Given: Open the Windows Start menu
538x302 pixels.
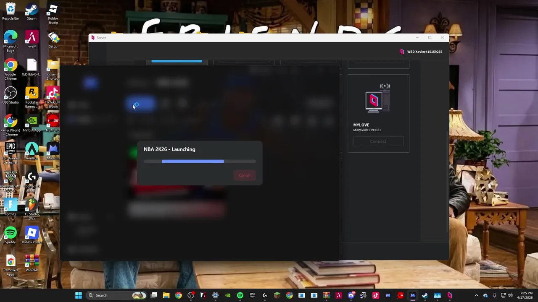Looking at the screenshot, I should coord(79,295).
